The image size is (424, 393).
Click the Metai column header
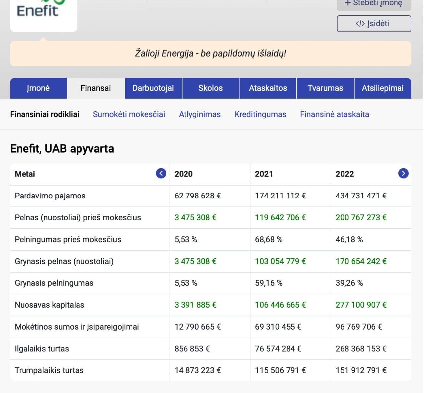25,174
